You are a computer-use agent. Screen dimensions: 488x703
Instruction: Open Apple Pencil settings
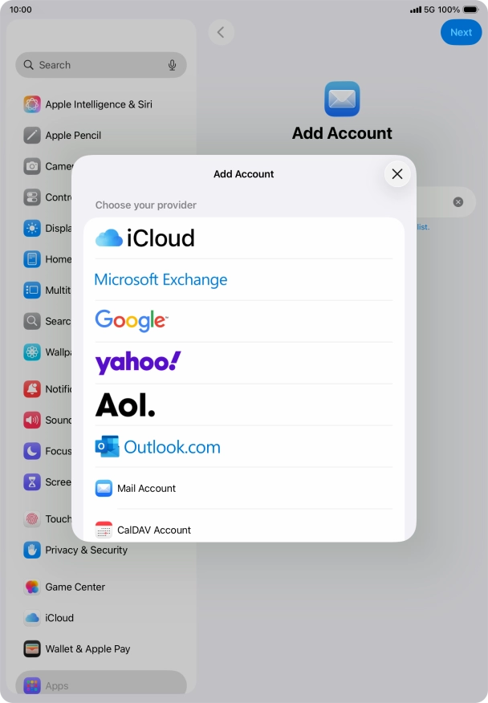[x=73, y=136]
